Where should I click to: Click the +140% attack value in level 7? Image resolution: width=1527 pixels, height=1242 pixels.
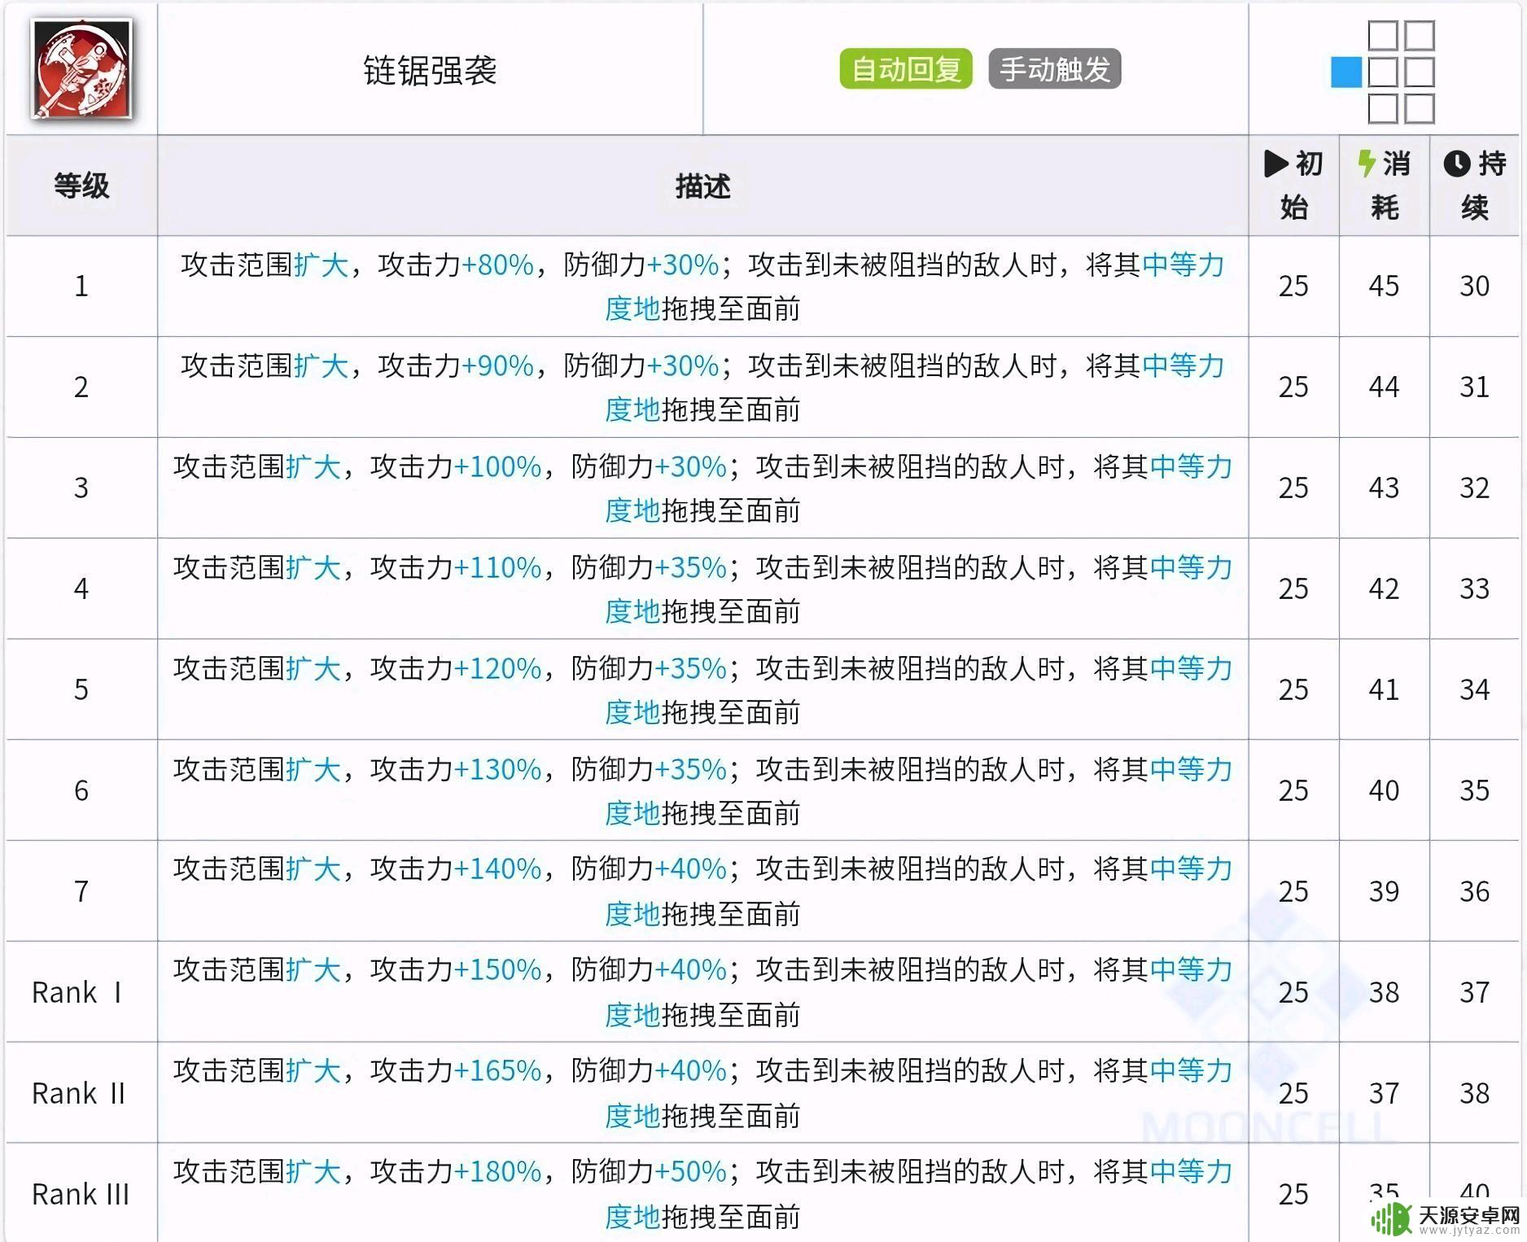click(x=497, y=869)
